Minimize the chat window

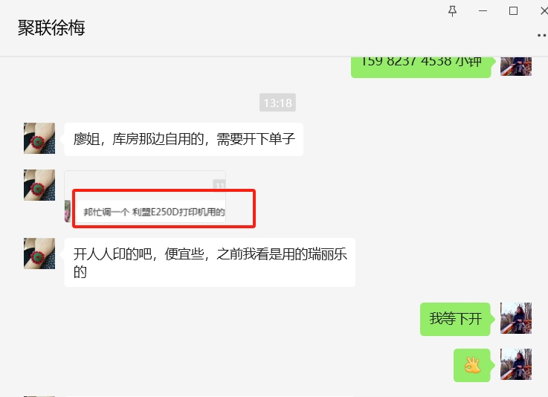tap(483, 11)
